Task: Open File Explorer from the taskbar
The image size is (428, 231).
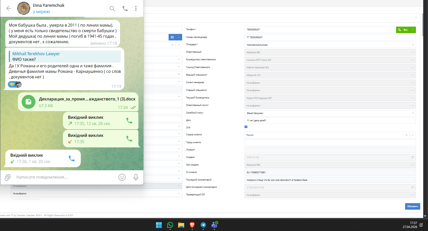Action: 181,225
